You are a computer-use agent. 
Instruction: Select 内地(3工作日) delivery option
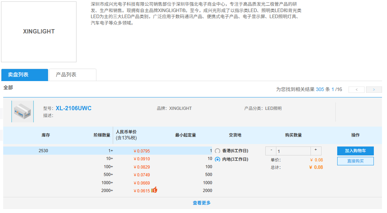pos(217,159)
